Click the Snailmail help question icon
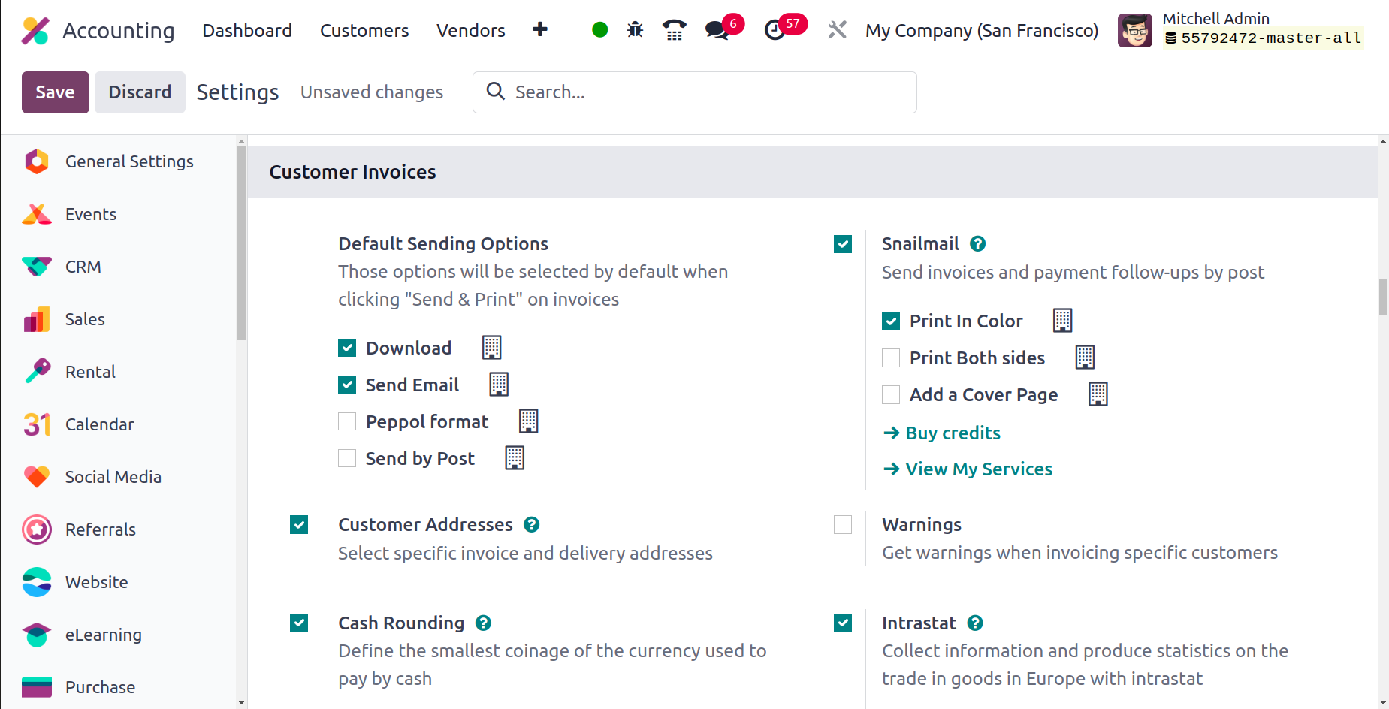This screenshot has width=1389, height=709. 977,244
